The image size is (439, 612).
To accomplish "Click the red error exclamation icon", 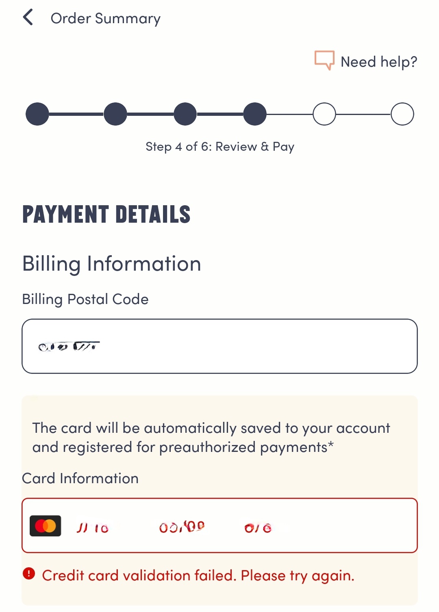I will pos(29,574).
